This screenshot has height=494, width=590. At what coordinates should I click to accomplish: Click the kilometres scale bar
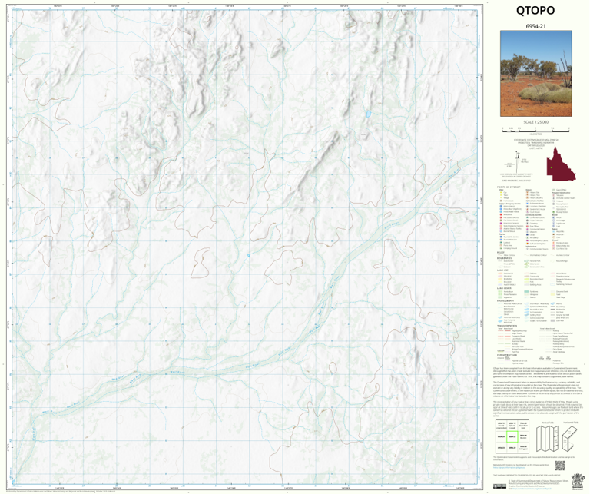[x=535, y=129]
